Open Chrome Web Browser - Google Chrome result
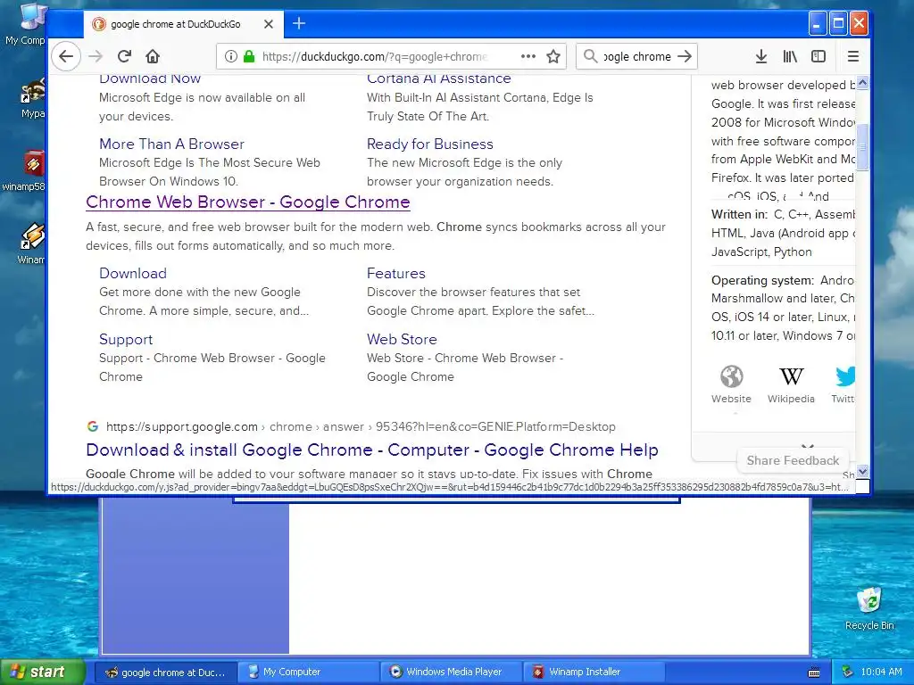The image size is (914, 685). click(x=248, y=202)
